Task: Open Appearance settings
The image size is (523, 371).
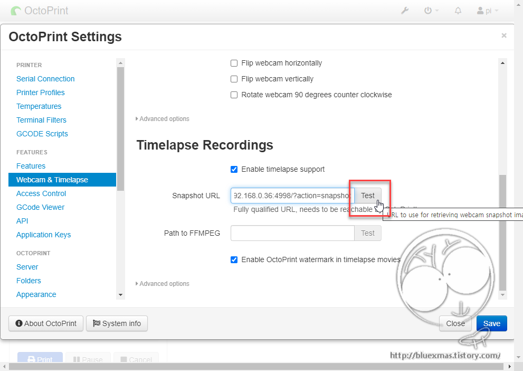Action: click(x=36, y=294)
